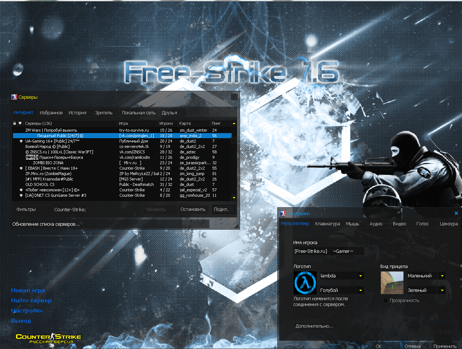The image size is (462, 349).
Task: Click Выход in the main menu
Action: pyautogui.click(x=21, y=321)
